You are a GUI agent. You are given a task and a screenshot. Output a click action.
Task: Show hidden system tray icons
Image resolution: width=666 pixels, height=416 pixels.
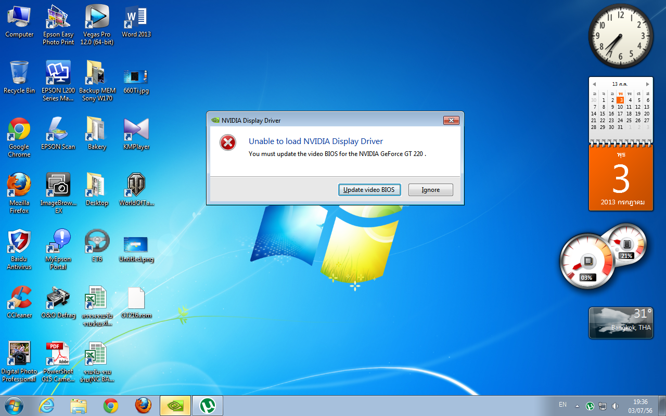pos(577,406)
